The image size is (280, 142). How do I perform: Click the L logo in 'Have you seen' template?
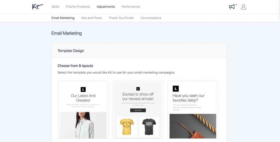point(176,89)
